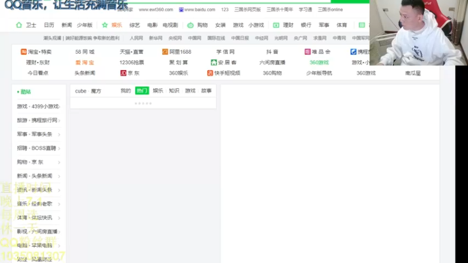Switch to the 知识 tab in cube 魔方

174,91
